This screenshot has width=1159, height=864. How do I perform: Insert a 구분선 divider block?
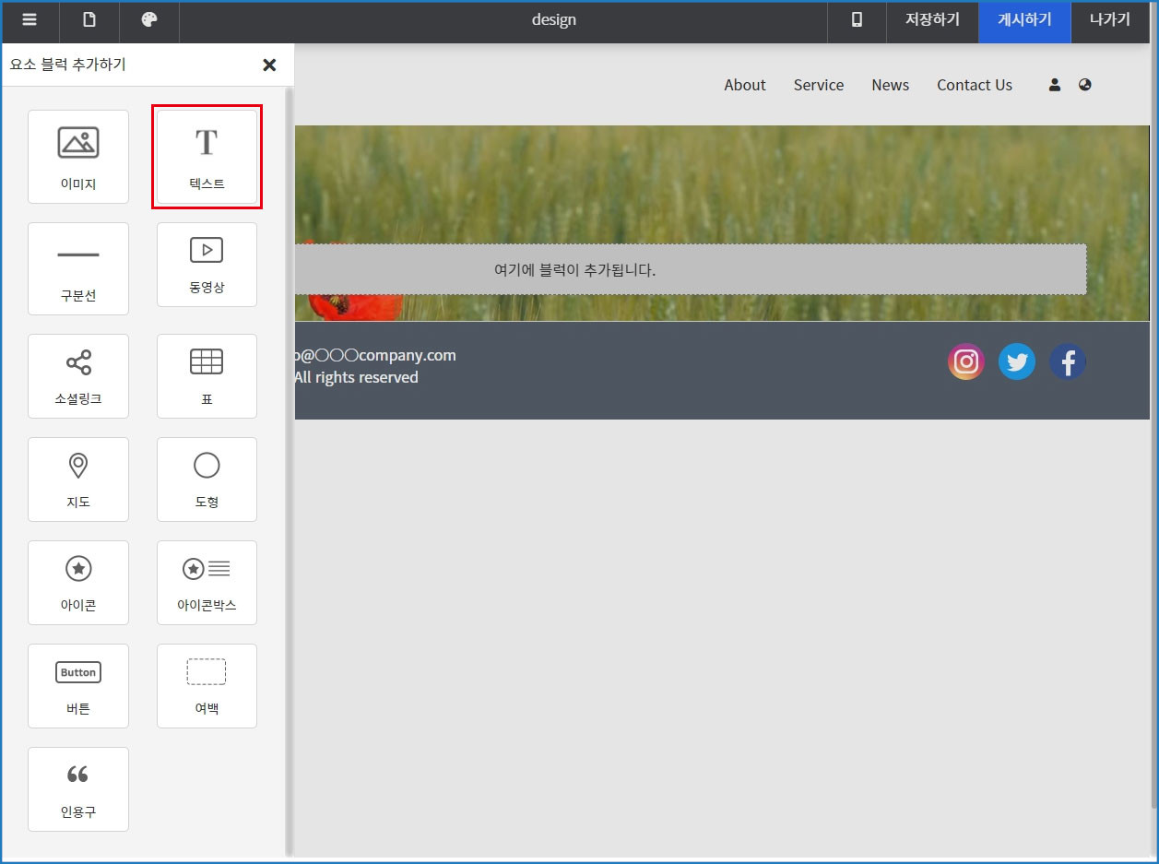[78, 268]
